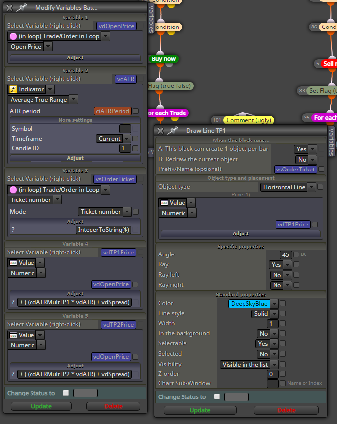Open the DeepSkyBlue color swatch
The height and width of the screenshot is (424, 337).
249,304
